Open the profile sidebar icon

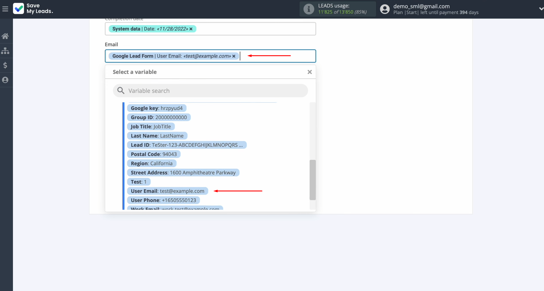(5, 80)
